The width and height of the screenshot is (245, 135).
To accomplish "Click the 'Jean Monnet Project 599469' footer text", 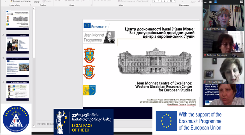I will pyautogui.click(x=171, y=100).
